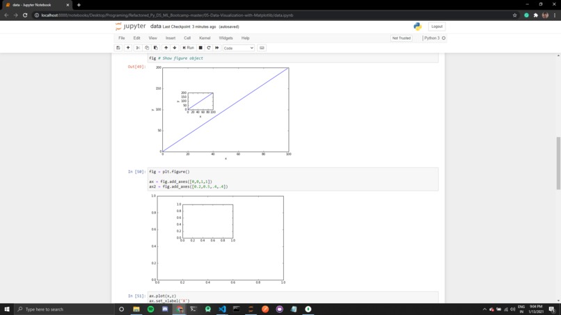Click the Not Trusted button
The height and width of the screenshot is (315, 561).
402,38
